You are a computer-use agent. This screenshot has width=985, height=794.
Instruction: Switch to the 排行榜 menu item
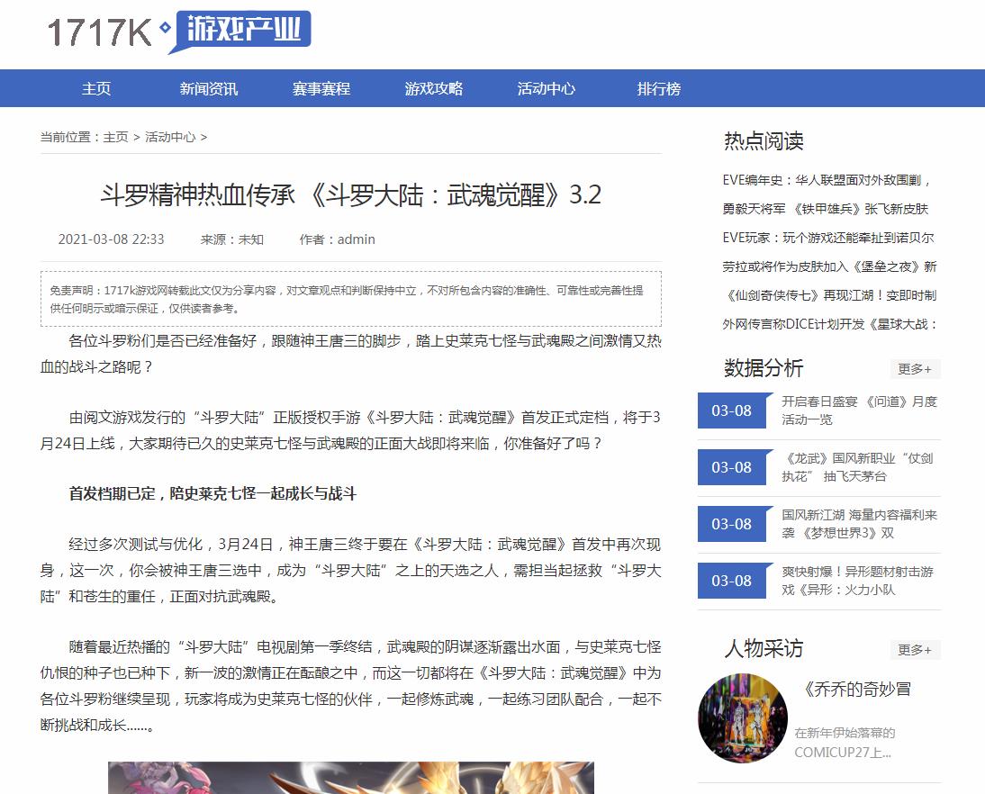point(658,88)
